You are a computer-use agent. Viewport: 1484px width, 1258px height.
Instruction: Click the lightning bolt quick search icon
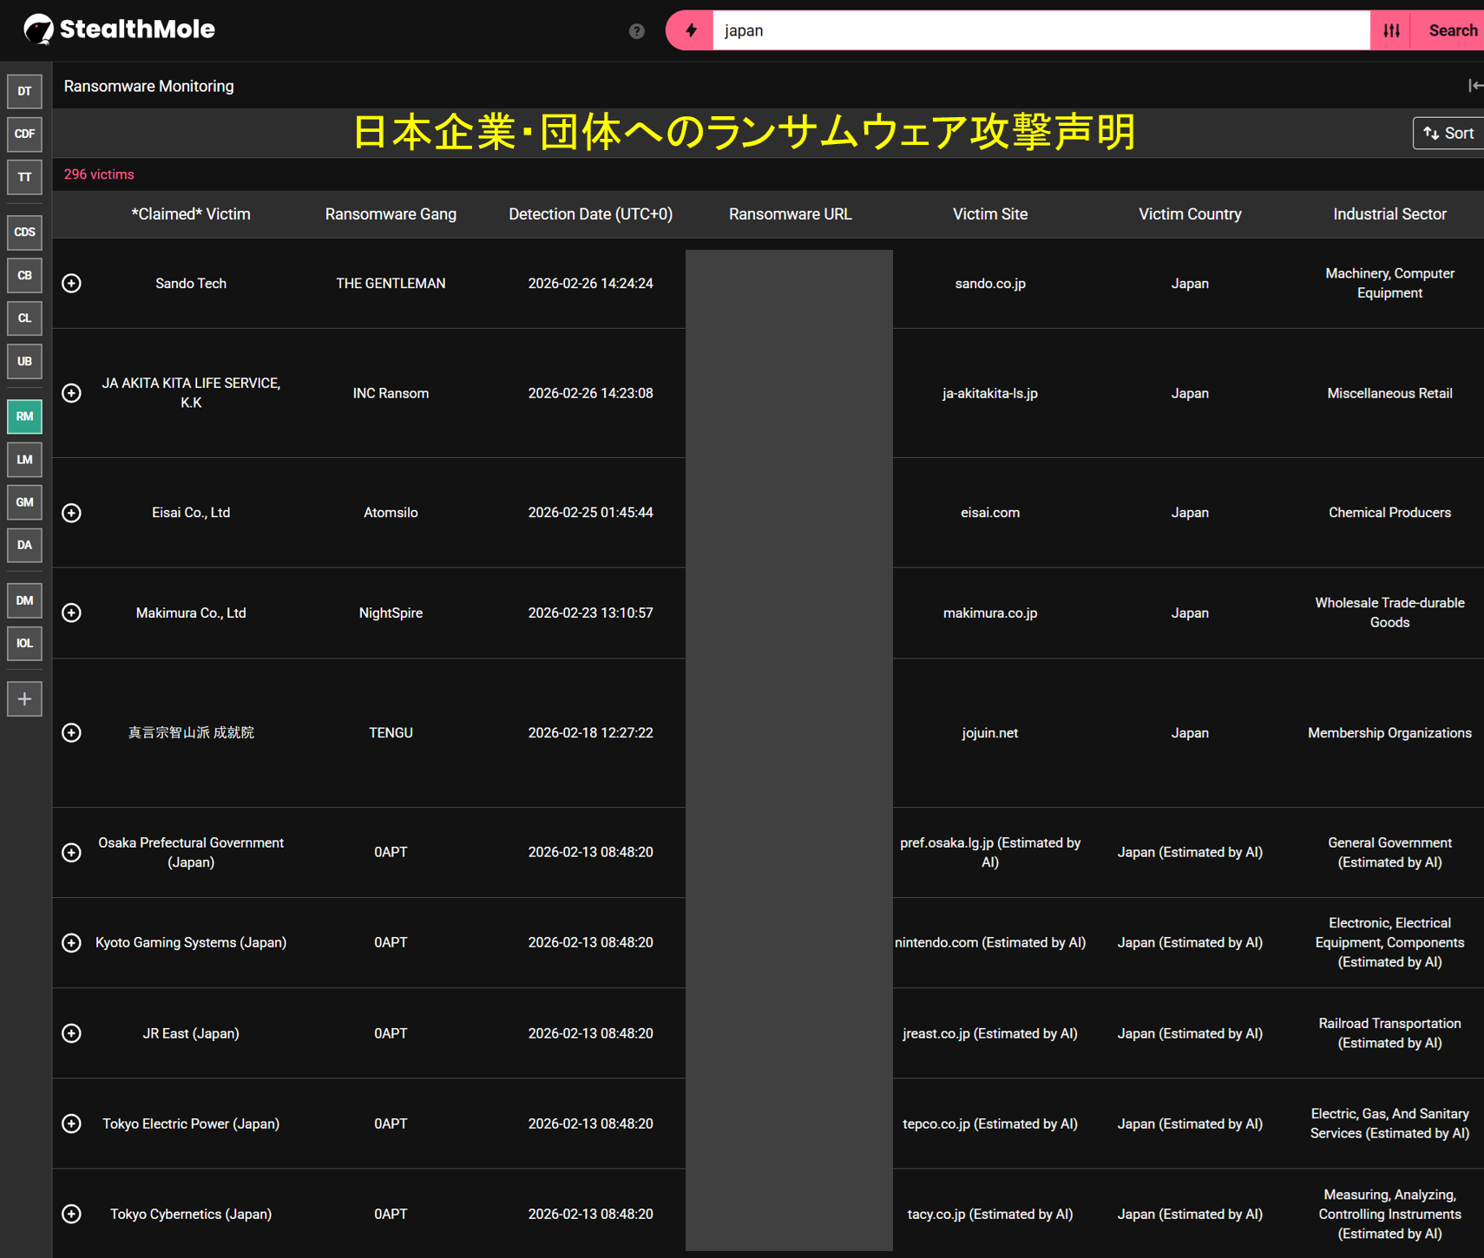pyautogui.click(x=691, y=30)
